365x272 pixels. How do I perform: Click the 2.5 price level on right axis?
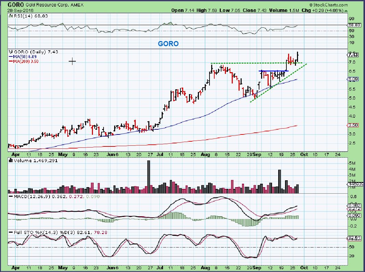click(x=352, y=143)
